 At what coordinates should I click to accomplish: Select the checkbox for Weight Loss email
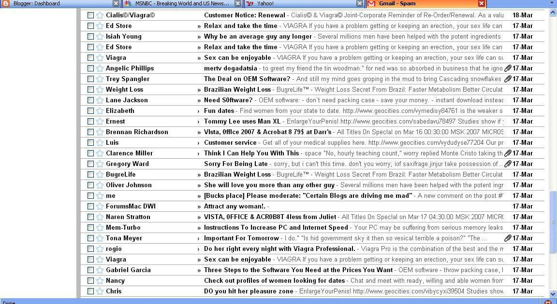click(x=90, y=90)
